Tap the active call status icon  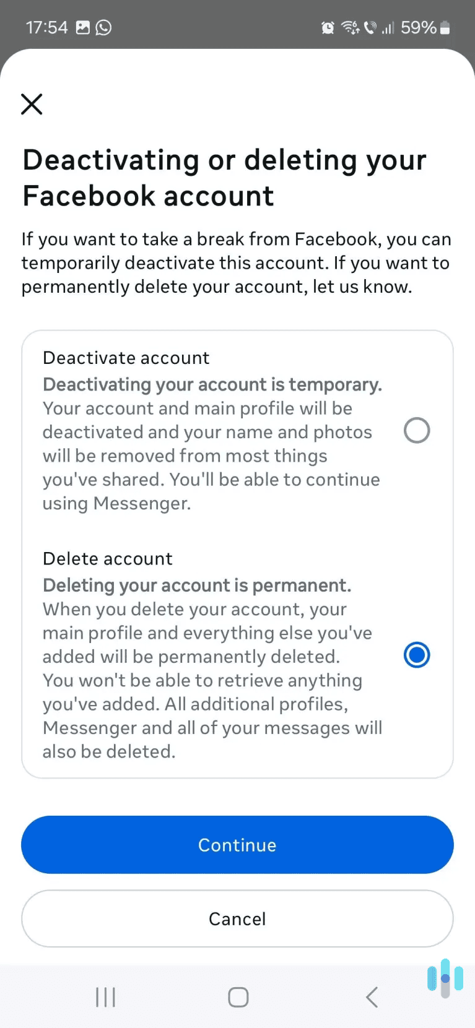[371, 27]
